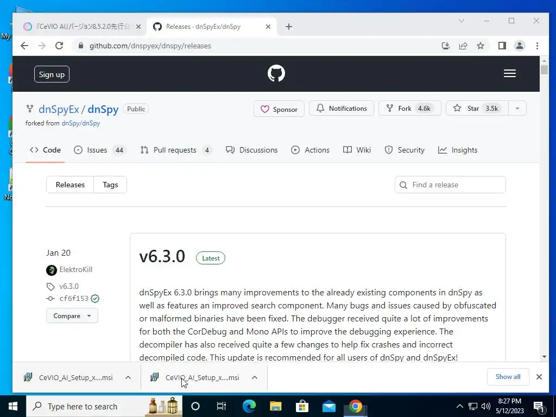556x417 pixels.
Task: Open commit cf6f153
Action: point(74,299)
